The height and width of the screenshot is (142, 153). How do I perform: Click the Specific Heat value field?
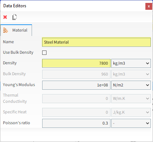pos(76,112)
